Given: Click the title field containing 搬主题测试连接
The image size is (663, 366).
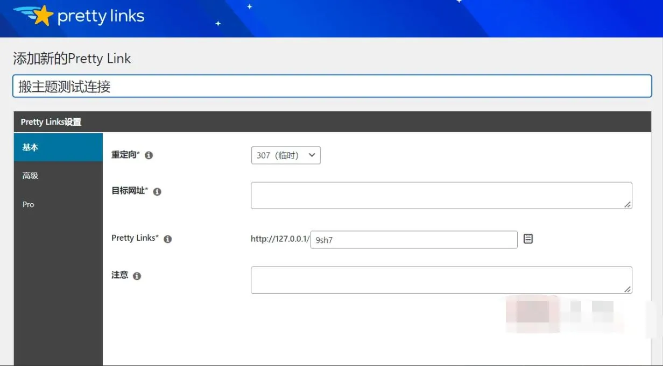Looking at the screenshot, I should [332, 86].
